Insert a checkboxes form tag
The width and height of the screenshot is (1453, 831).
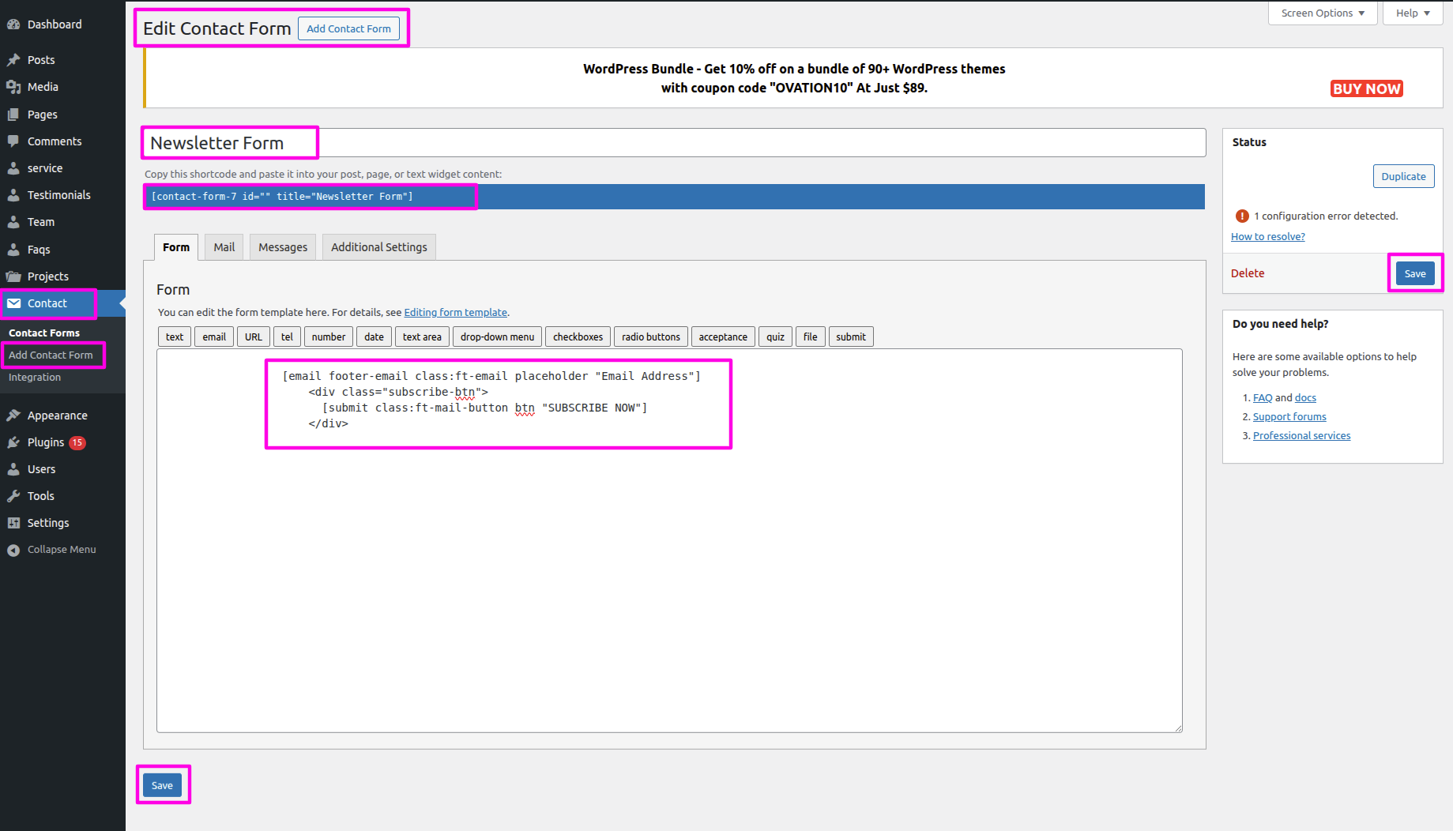tap(578, 337)
